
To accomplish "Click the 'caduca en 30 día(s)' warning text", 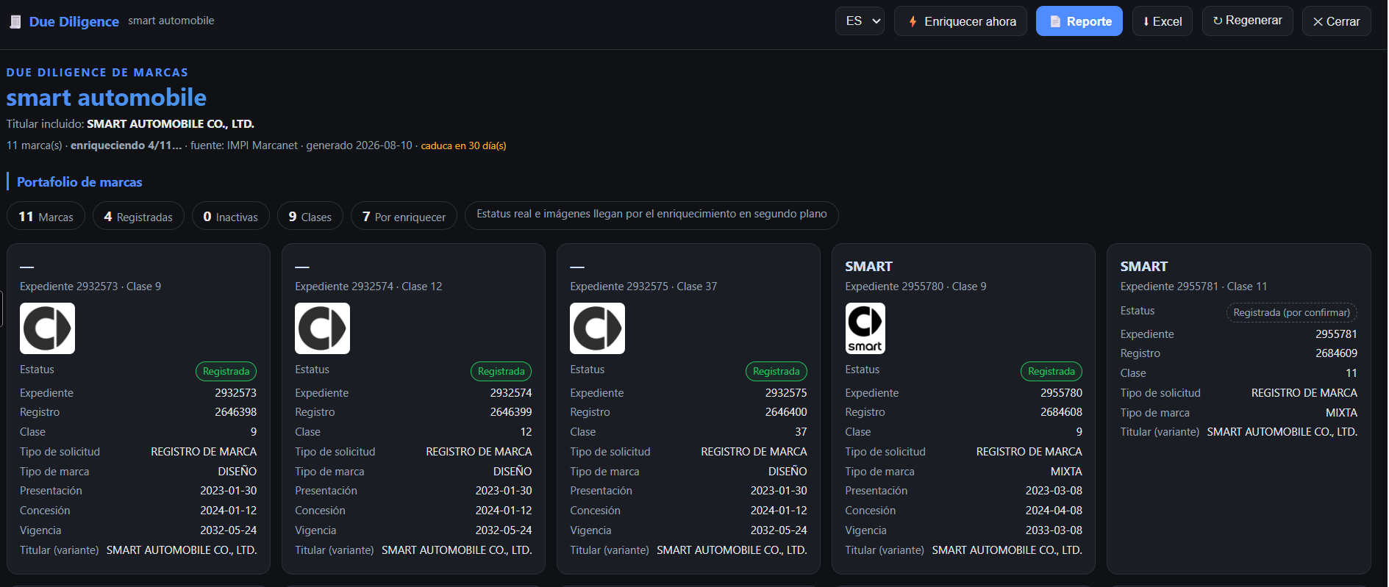I will click(463, 145).
